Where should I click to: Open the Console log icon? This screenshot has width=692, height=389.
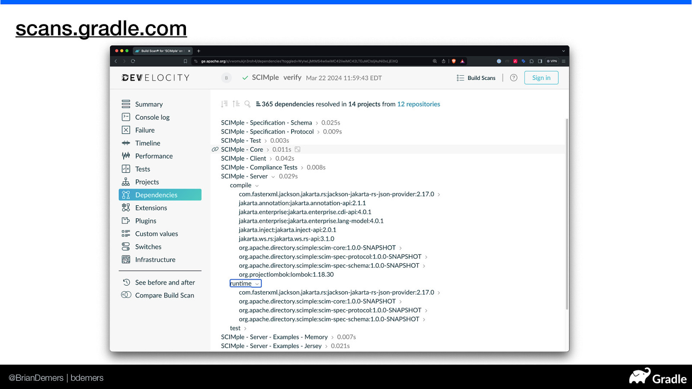pos(126,117)
